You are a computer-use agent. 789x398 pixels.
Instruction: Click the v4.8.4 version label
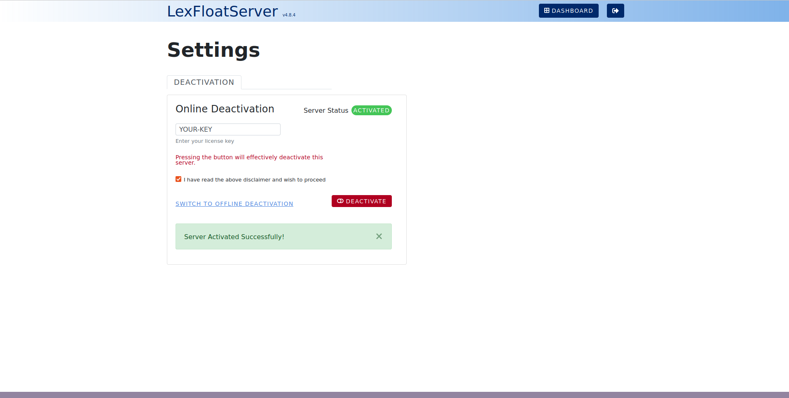click(289, 15)
